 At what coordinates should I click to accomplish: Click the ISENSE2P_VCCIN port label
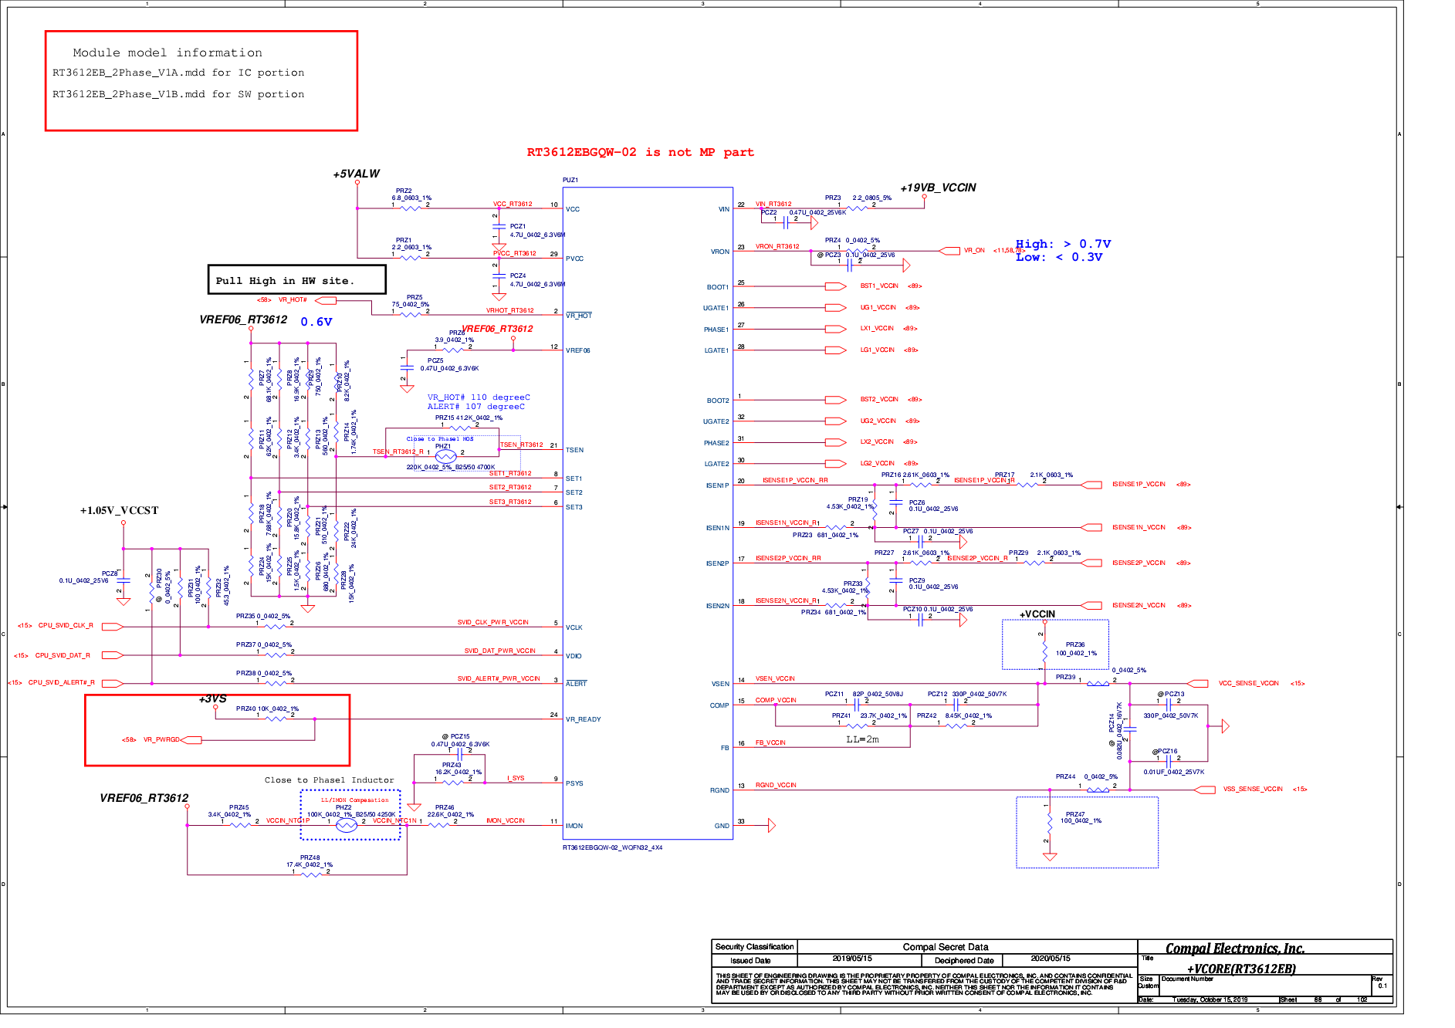pyautogui.click(x=1139, y=563)
